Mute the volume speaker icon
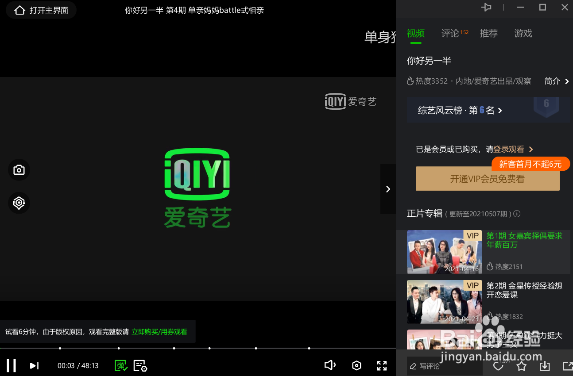This screenshot has width=573, height=376. coord(330,365)
